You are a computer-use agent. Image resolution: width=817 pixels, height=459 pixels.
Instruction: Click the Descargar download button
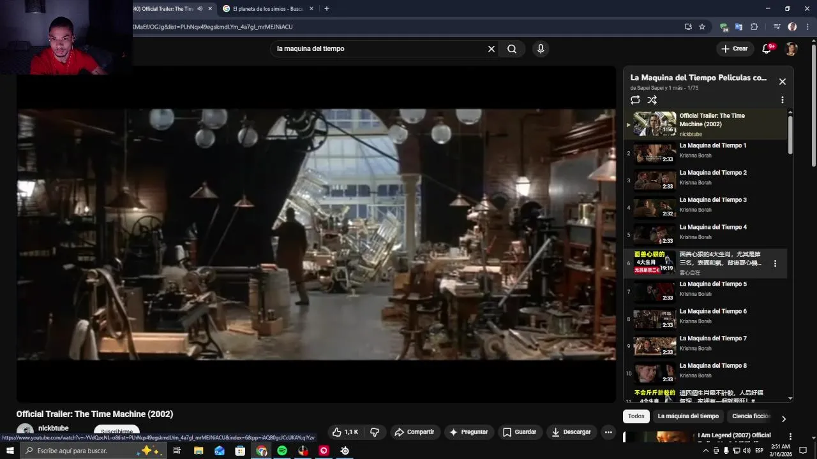[x=571, y=432]
